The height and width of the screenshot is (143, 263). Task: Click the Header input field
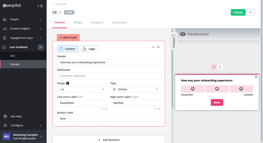[x=108, y=62]
